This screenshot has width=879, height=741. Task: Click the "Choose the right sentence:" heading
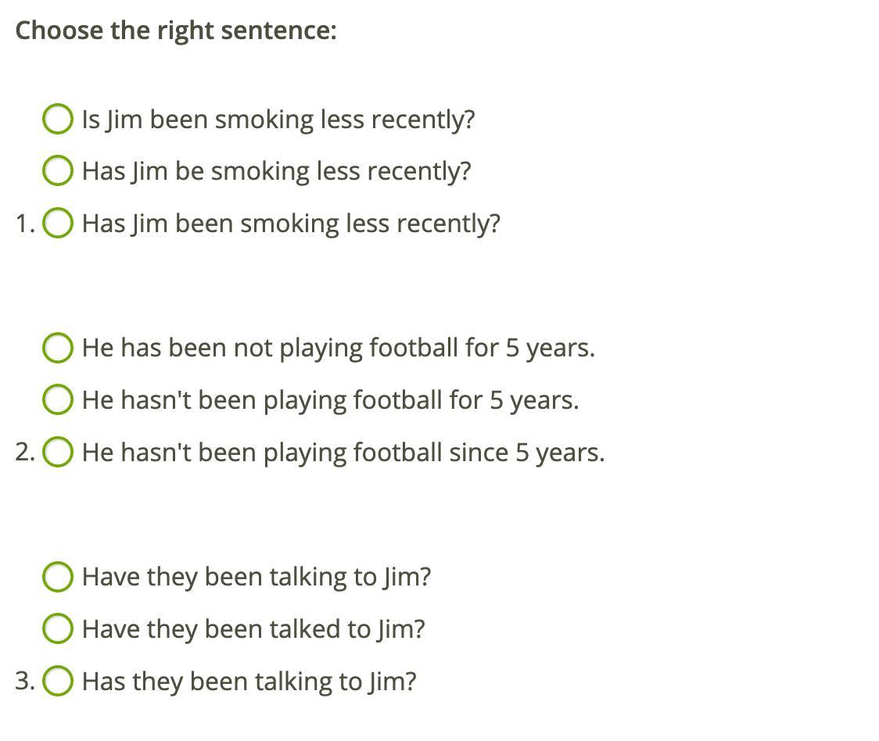pos(176,30)
